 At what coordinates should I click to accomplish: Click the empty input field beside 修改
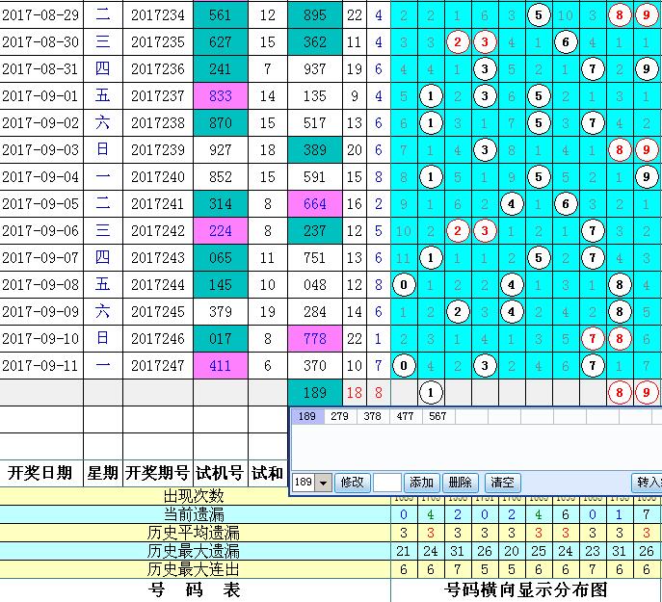[386, 483]
